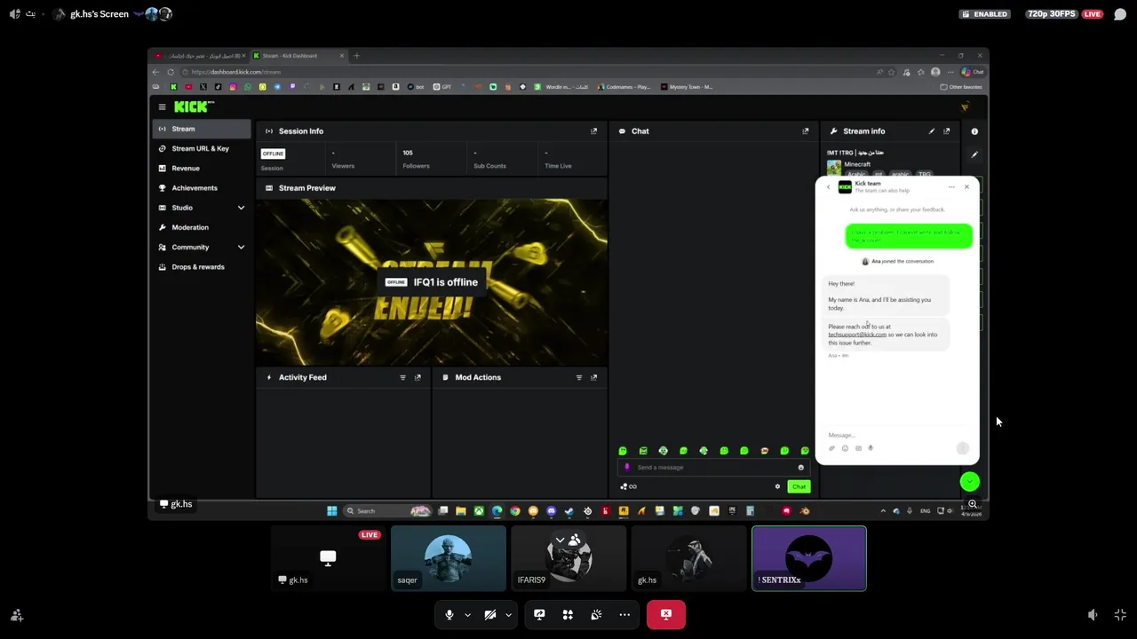Screen dimensions: 1137x639
Task: Open camera options dropdown arrow
Action: [508, 614]
